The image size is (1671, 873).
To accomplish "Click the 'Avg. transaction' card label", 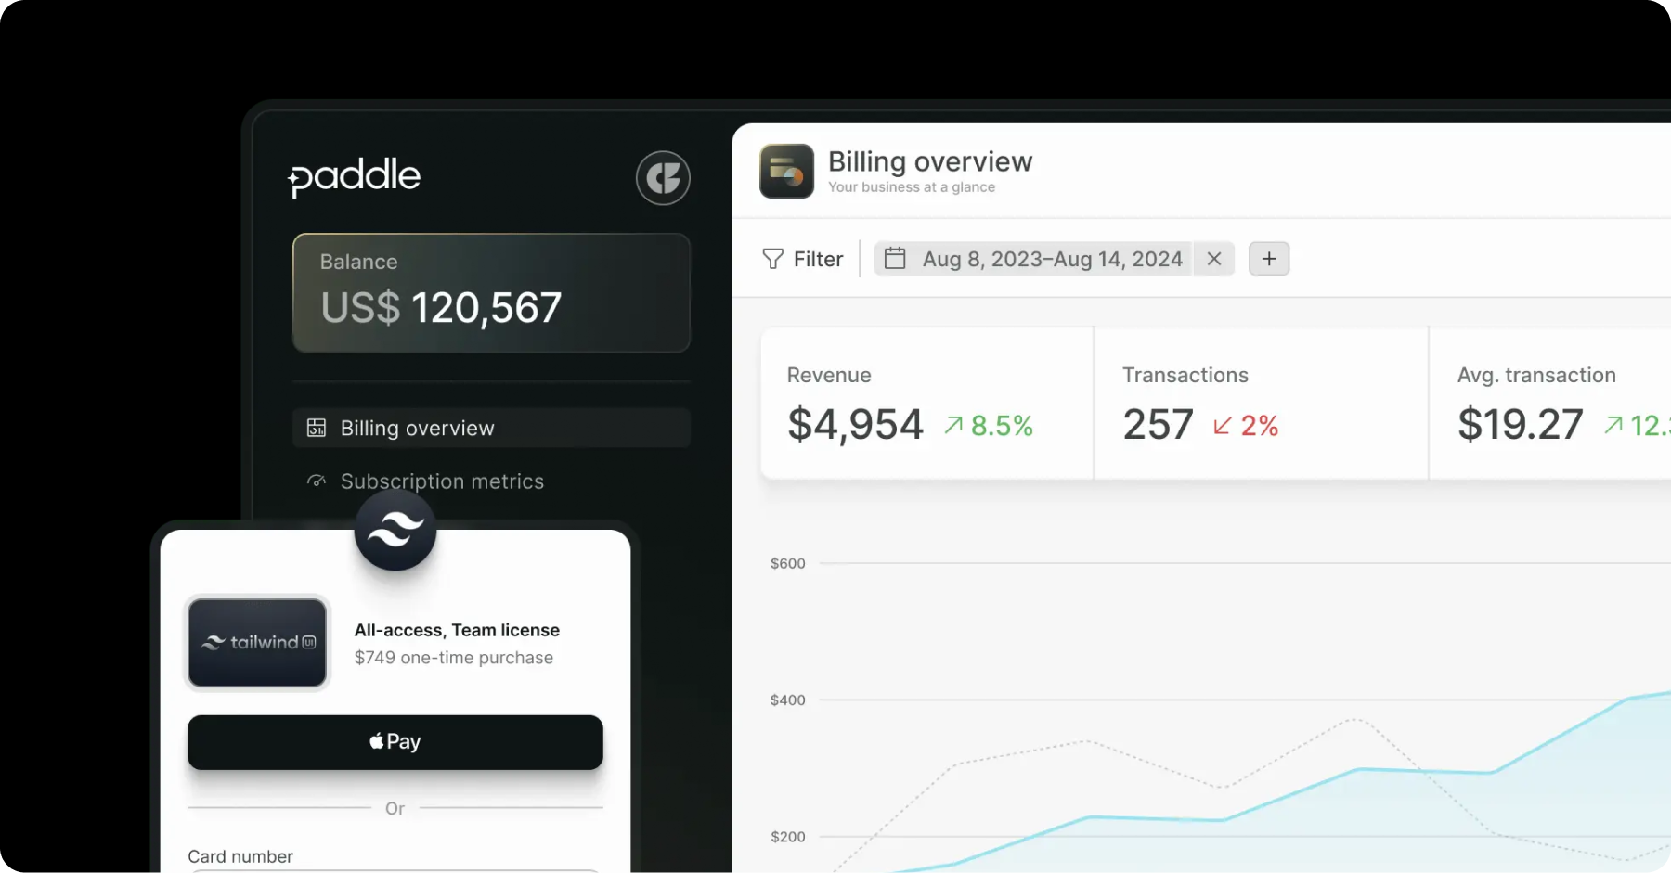I will coord(1536,376).
